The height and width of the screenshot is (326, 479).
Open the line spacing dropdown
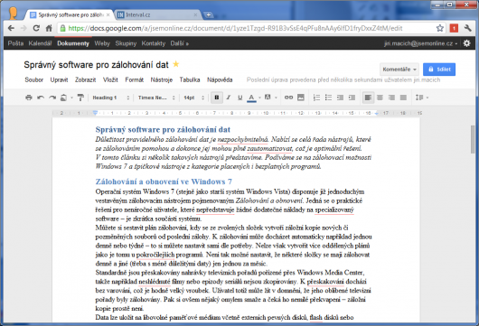pos(422,98)
